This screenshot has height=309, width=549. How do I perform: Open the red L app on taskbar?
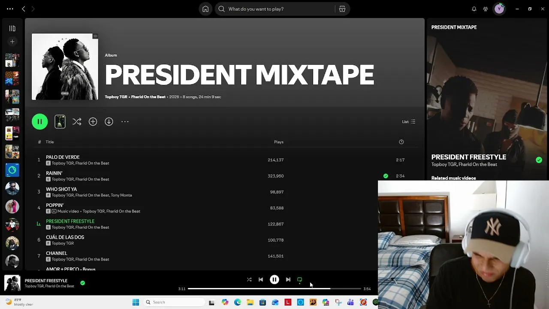click(x=288, y=302)
